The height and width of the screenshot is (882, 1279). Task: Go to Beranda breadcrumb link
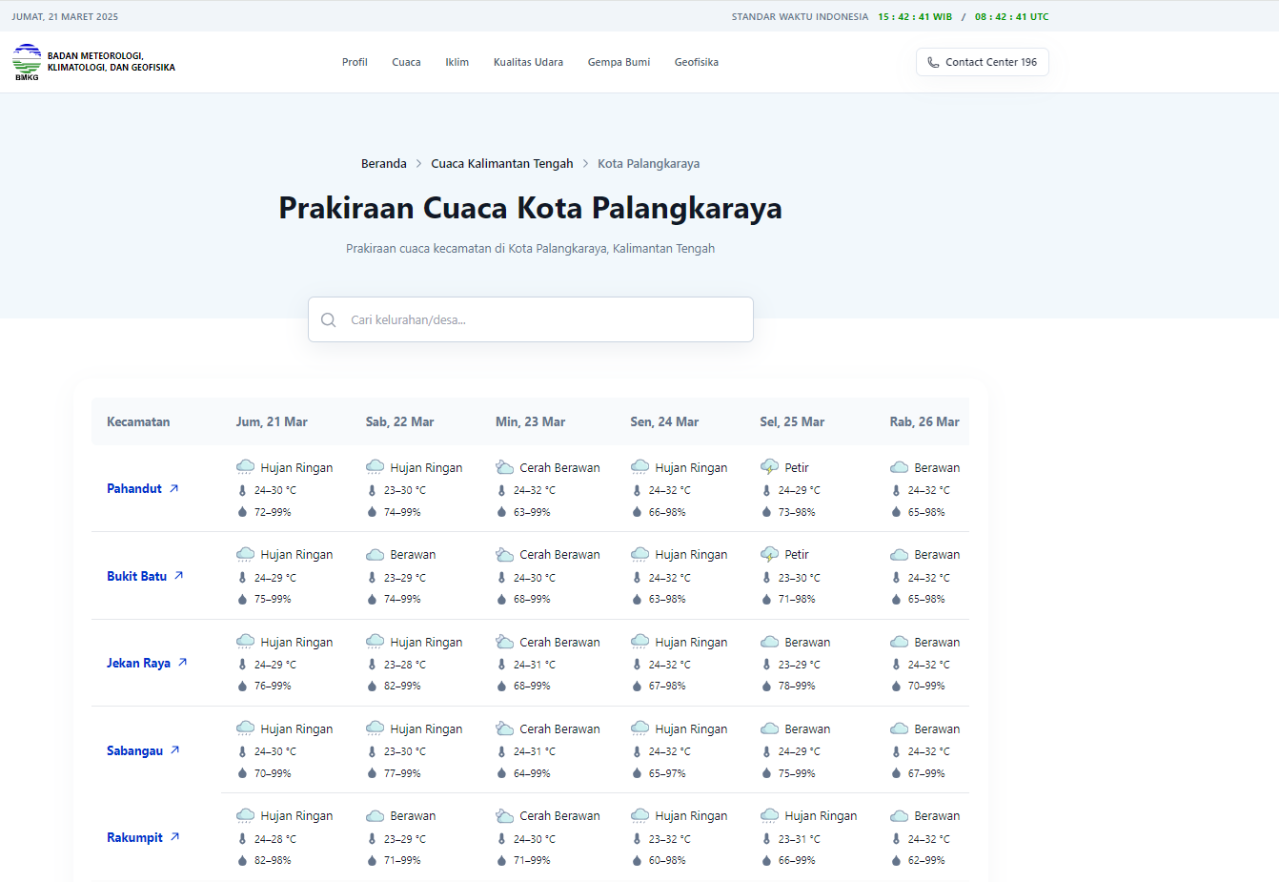tap(383, 164)
